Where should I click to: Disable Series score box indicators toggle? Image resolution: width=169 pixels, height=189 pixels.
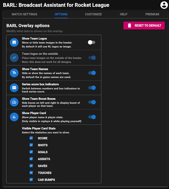coord(92,88)
